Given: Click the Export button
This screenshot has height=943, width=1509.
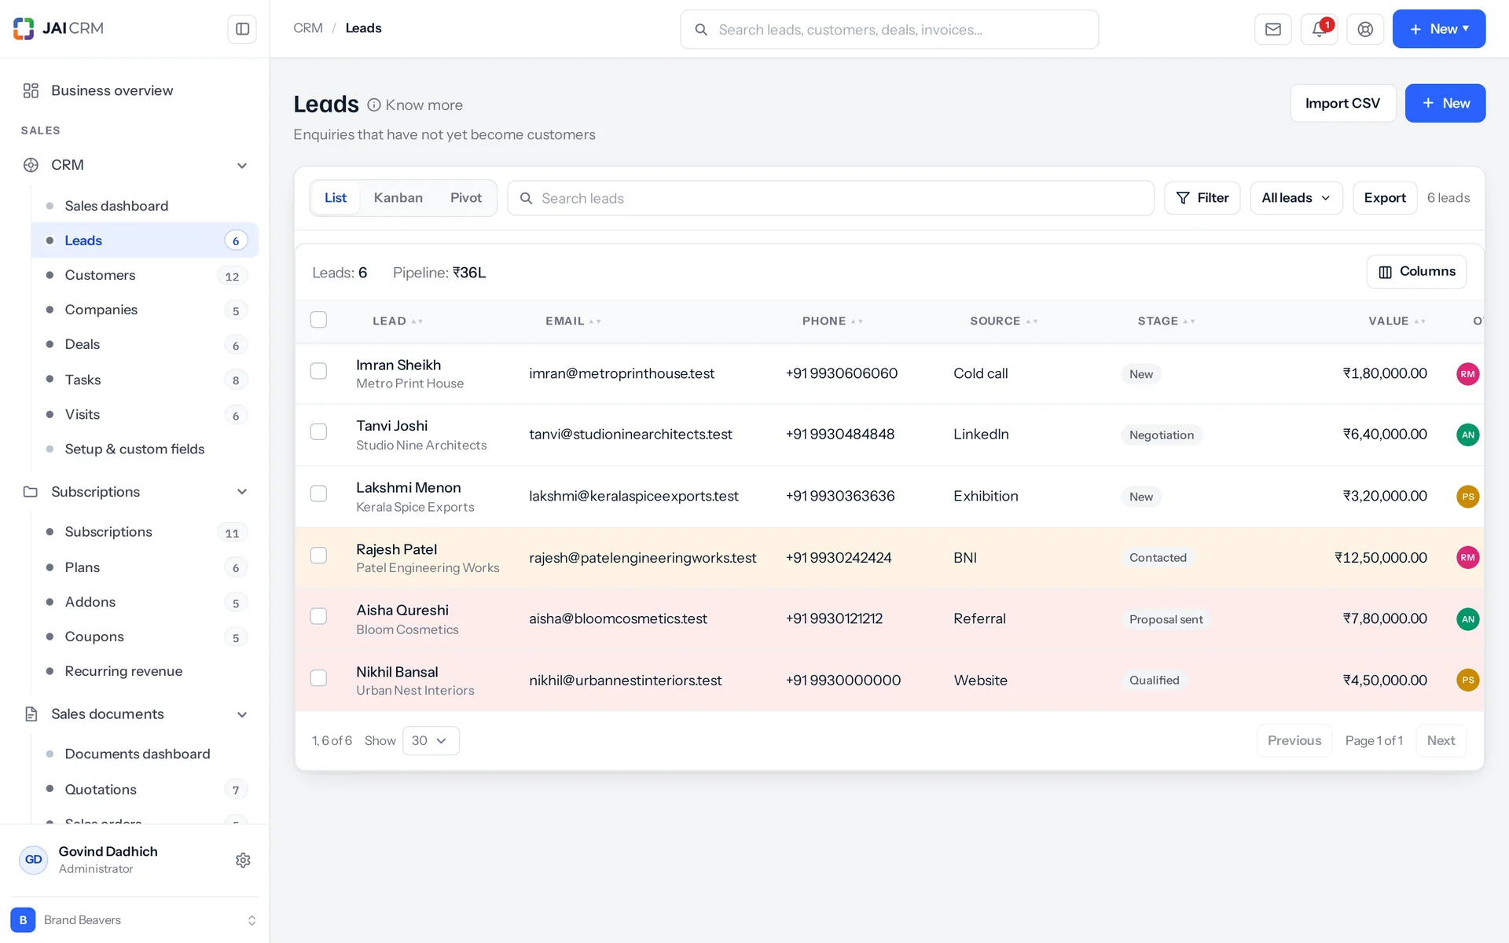Looking at the screenshot, I should pyautogui.click(x=1384, y=198).
